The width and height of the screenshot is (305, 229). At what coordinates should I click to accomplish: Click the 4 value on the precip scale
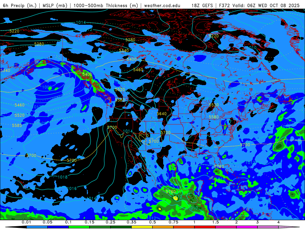coord(279,222)
